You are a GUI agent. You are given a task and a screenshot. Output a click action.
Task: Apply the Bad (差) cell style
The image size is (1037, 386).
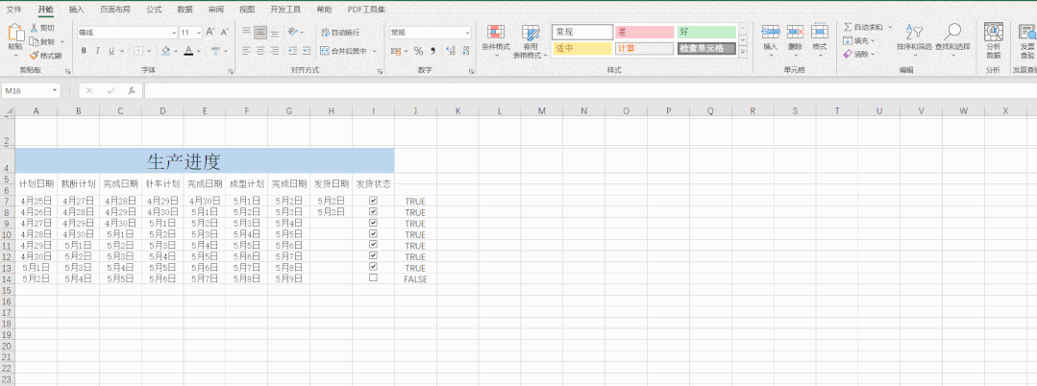(x=644, y=32)
